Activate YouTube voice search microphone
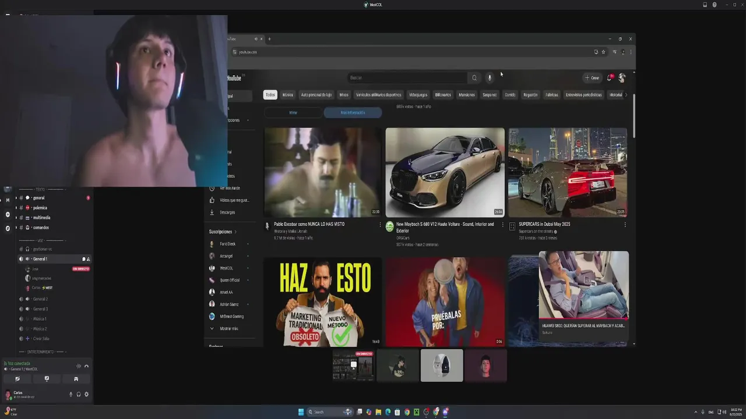The image size is (746, 419). 490,77
